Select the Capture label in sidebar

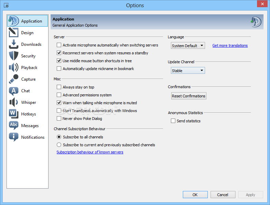click(28, 79)
